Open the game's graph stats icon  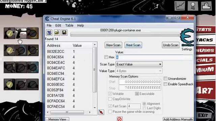(x=180, y=6)
